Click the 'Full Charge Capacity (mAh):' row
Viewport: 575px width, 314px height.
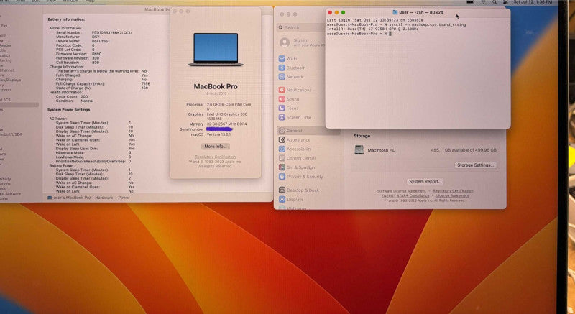(103, 83)
